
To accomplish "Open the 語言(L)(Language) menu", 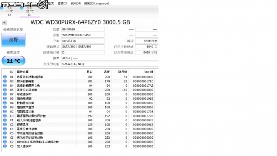I will point(97,3).
